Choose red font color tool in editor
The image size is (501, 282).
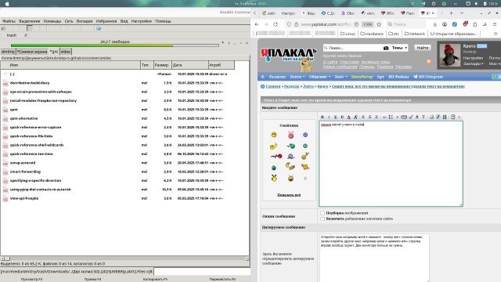pos(348,117)
